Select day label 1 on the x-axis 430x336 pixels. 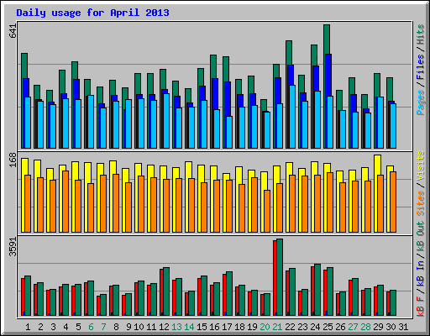click(28, 327)
